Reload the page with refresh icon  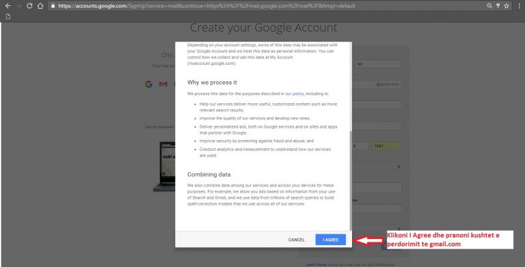29,5
